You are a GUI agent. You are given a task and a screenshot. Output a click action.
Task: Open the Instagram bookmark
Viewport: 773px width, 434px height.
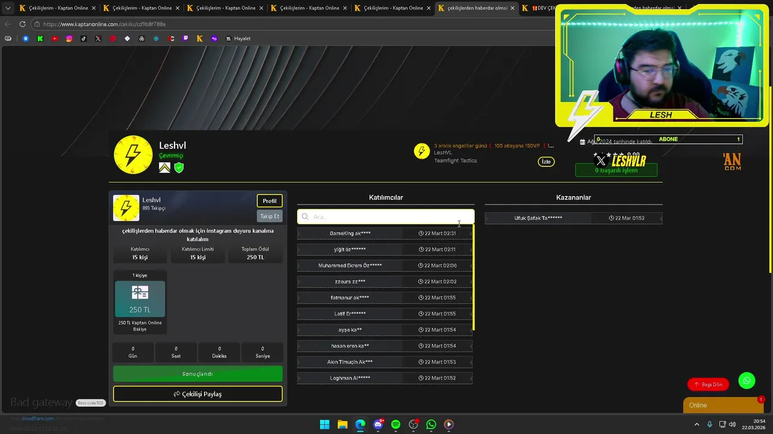[69, 39]
